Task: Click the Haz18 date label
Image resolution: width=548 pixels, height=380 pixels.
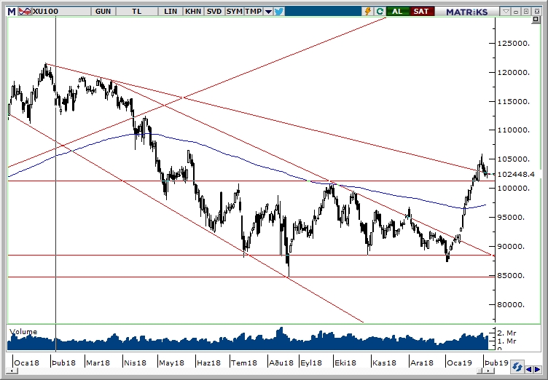Action: [x=208, y=363]
